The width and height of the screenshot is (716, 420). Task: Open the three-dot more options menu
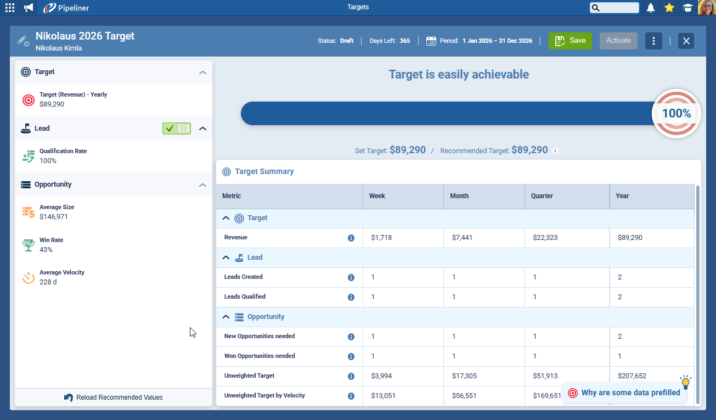point(653,41)
